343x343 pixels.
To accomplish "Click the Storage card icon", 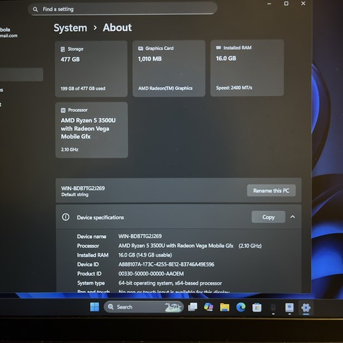I will 62,49.
